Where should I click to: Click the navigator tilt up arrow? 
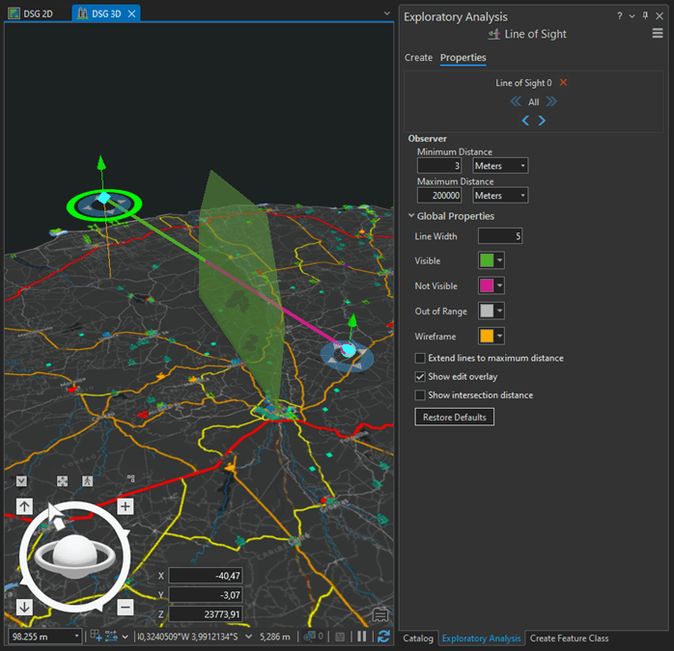click(24, 506)
